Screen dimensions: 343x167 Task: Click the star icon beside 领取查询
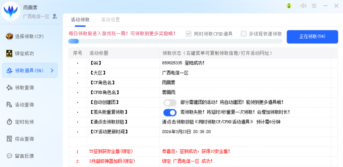[x=9, y=88]
